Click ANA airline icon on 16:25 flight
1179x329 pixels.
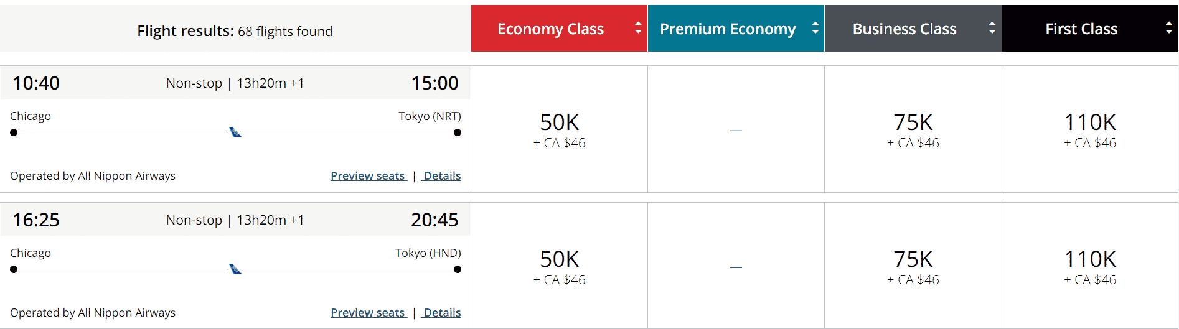tap(235, 269)
